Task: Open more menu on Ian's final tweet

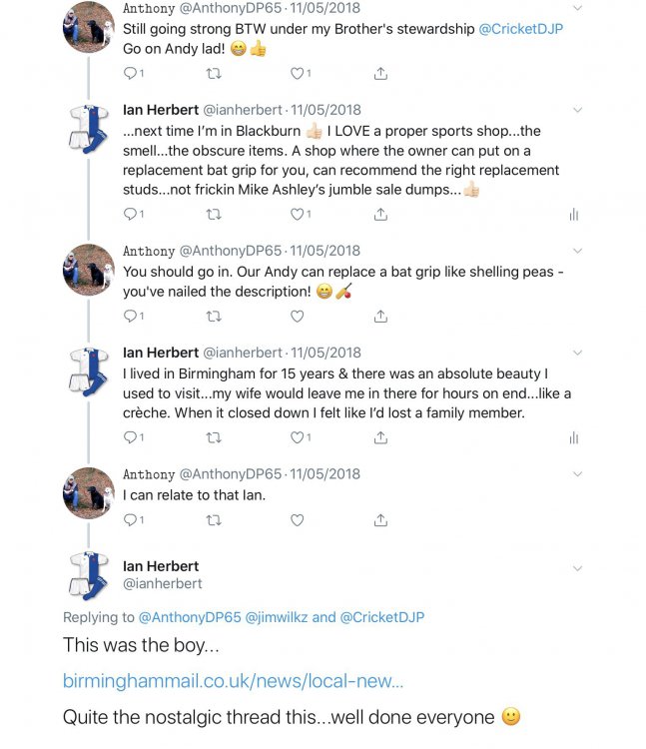Action: tap(577, 568)
